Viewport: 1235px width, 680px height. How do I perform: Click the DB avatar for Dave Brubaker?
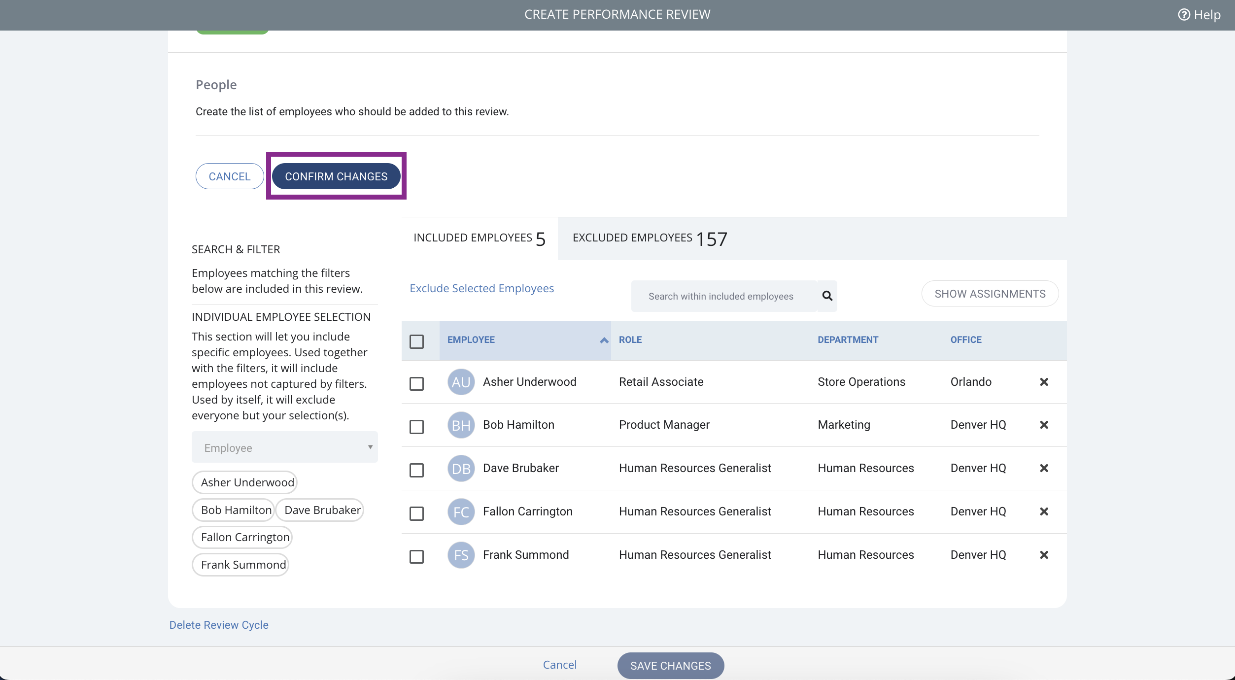point(461,468)
